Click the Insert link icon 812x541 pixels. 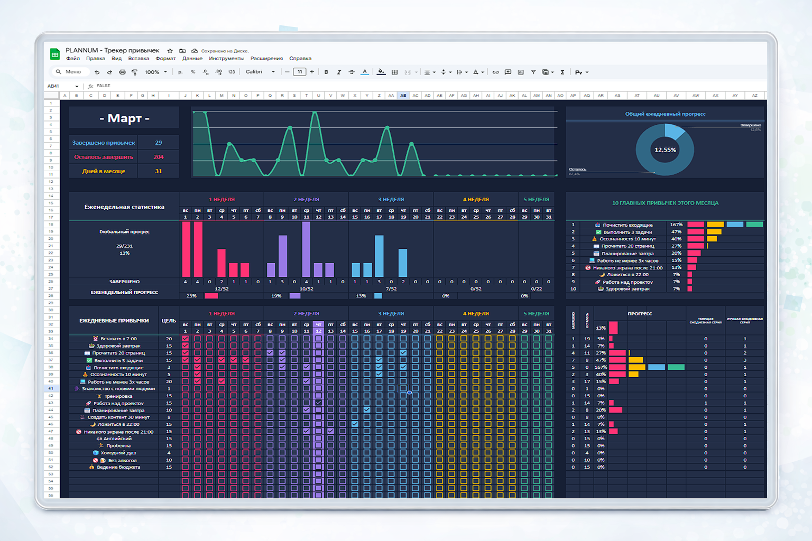tap(495, 72)
